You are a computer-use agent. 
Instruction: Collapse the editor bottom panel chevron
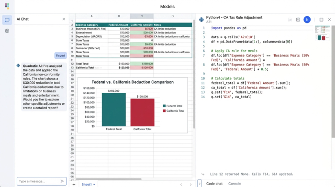[x=200, y=183]
